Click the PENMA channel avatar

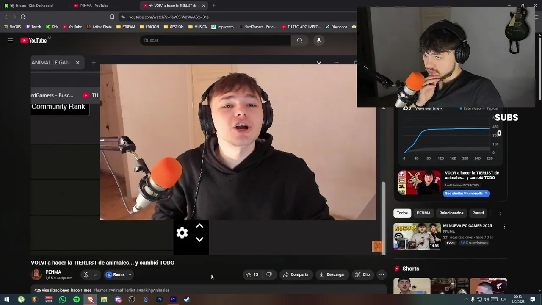(x=36, y=274)
